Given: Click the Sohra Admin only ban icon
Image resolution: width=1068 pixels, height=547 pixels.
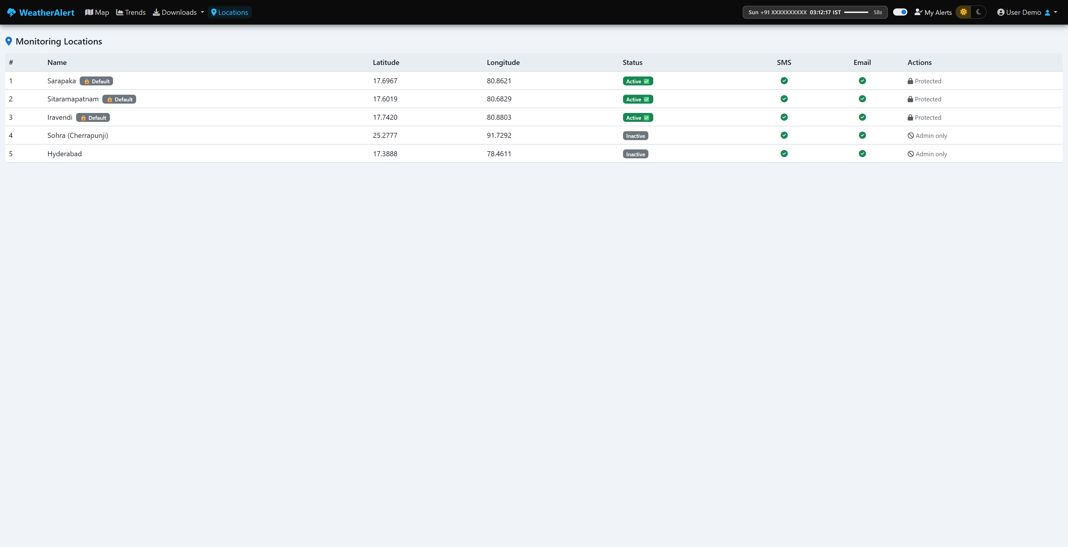Looking at the screenshot, I should click(910, 136).
